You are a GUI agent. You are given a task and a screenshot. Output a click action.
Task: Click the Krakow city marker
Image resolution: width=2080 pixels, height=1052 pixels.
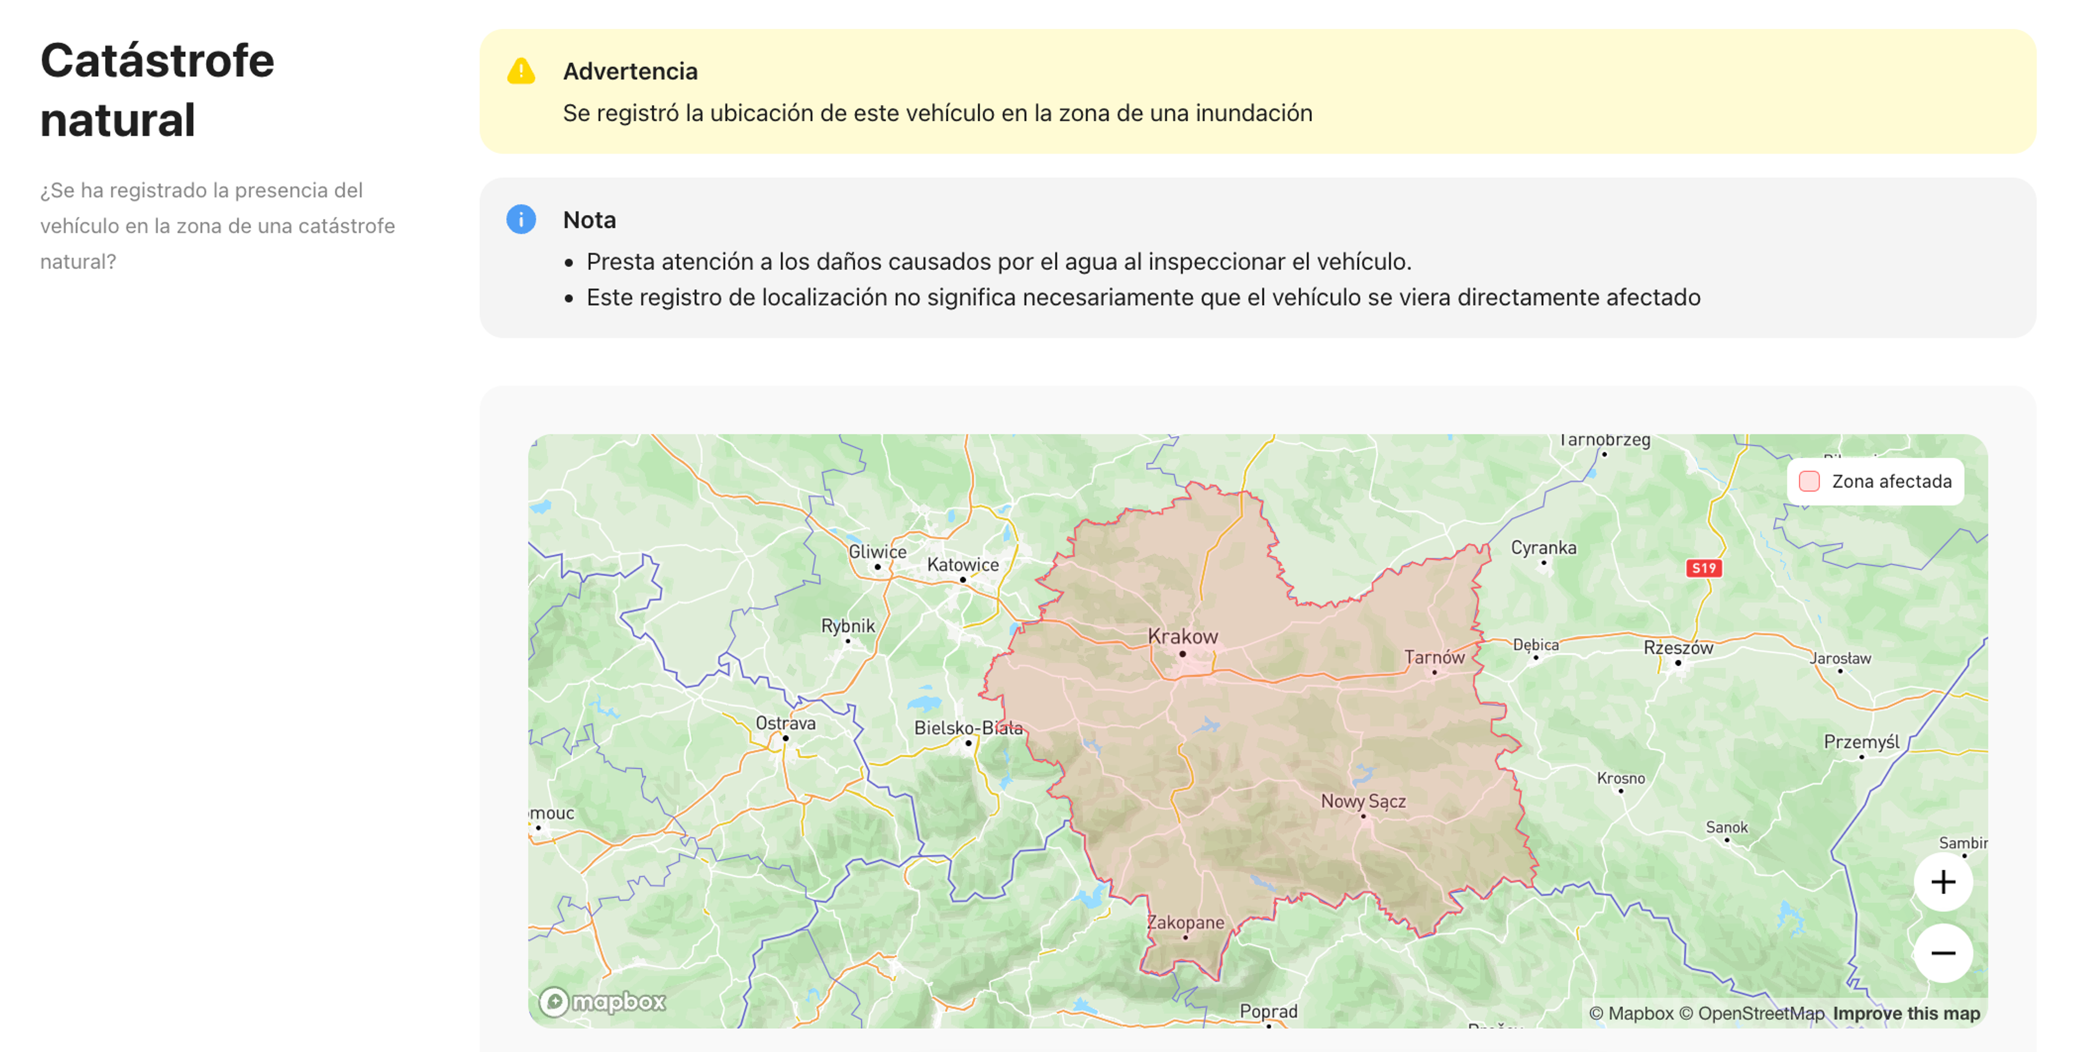[1183, 654]
